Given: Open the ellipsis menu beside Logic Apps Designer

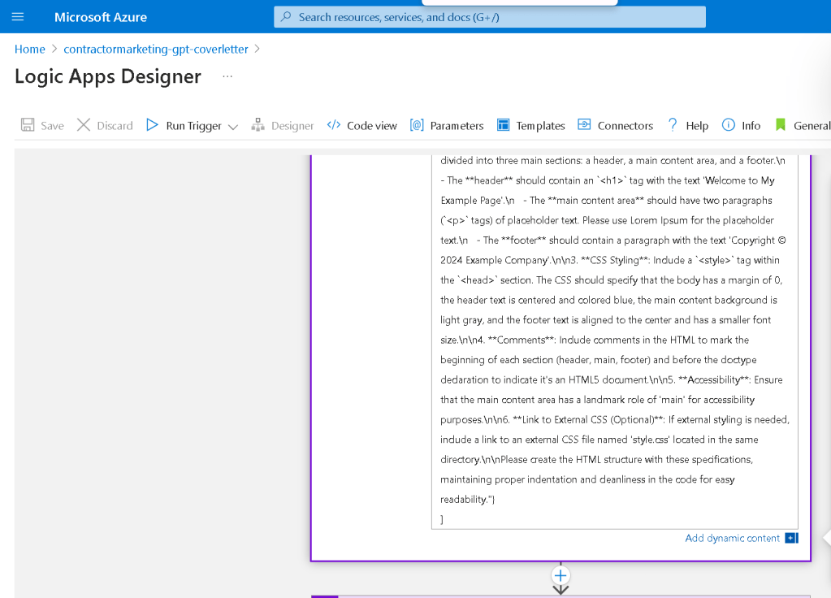Looking at the screenshot, I should tap(227, 77).
